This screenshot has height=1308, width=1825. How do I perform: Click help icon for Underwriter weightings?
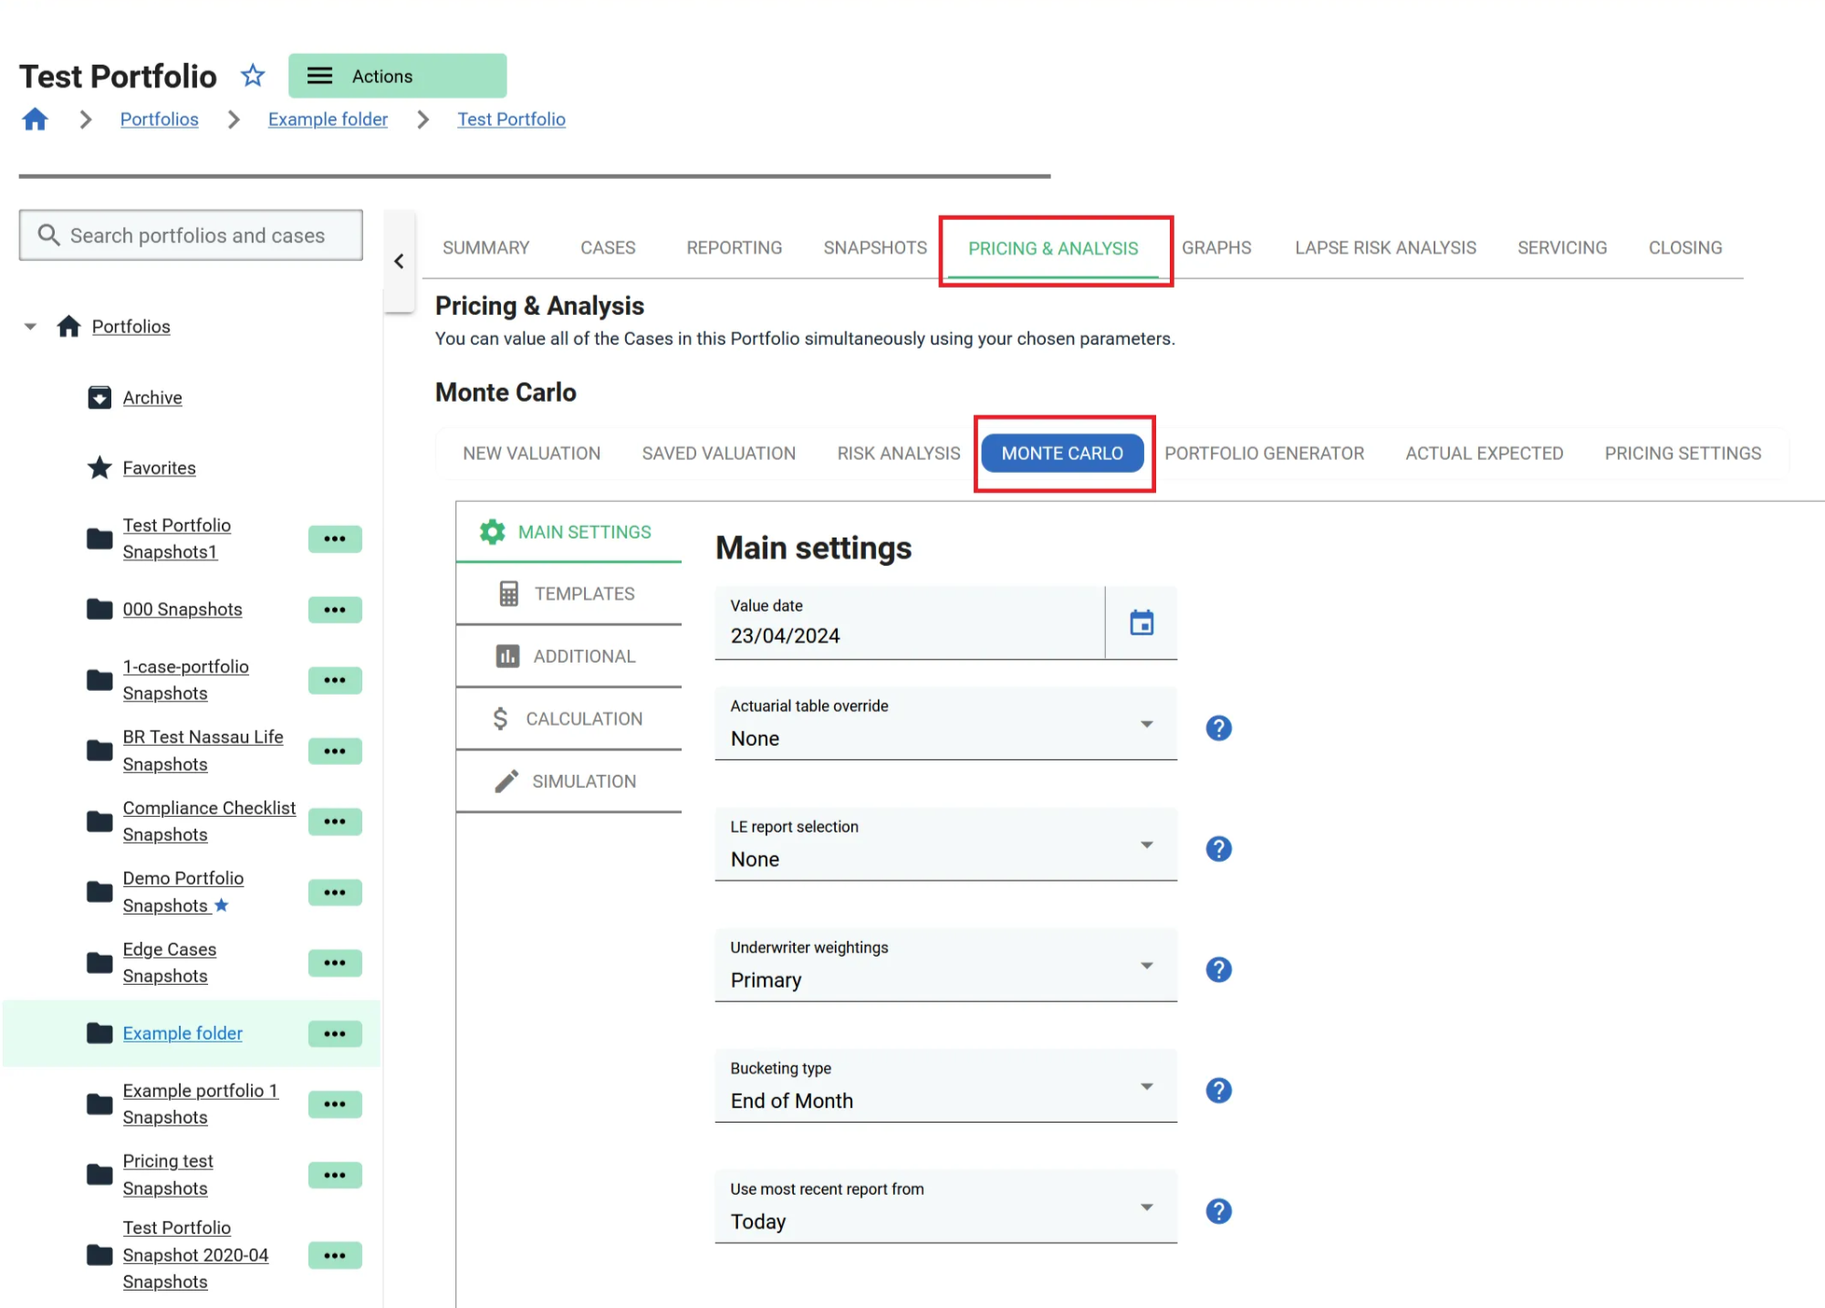pyautogui.click(x=1218, y=970)
